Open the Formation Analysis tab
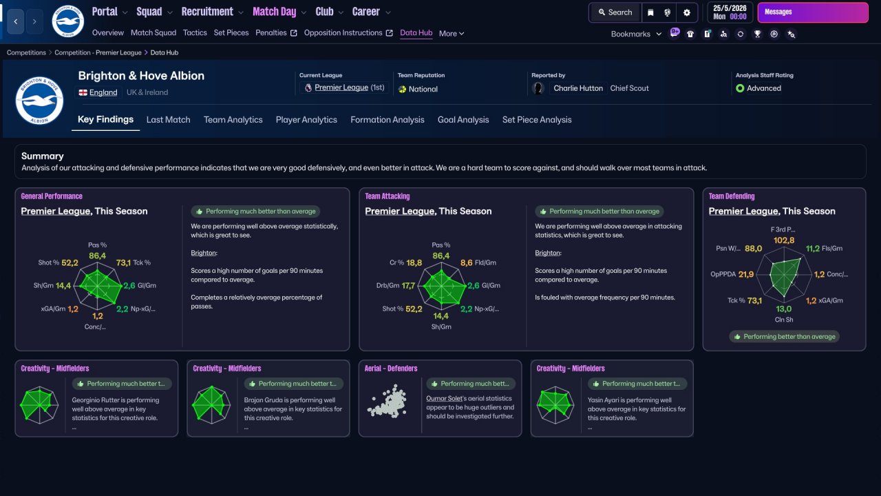 [x=388, y=120]
